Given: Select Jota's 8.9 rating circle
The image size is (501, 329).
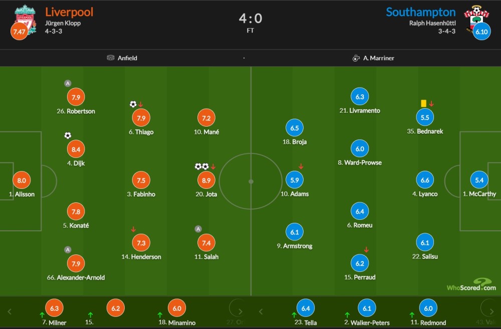Looking at the screenshot, I should tap(206, 180).
